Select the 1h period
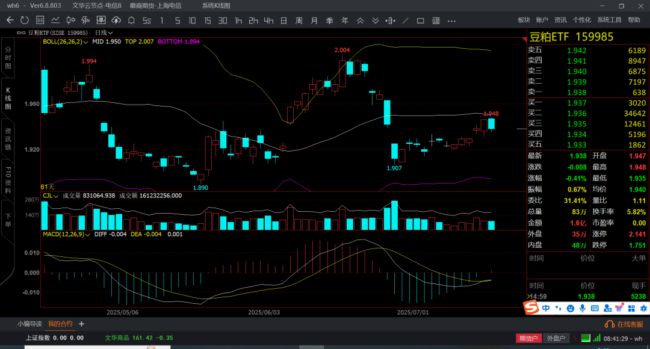650x349 pixels. pyautogui.click(x=238, y=20)
